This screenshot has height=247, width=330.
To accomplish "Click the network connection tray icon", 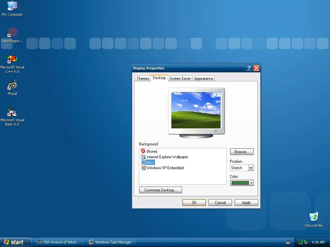I will [x=306, y=242].
